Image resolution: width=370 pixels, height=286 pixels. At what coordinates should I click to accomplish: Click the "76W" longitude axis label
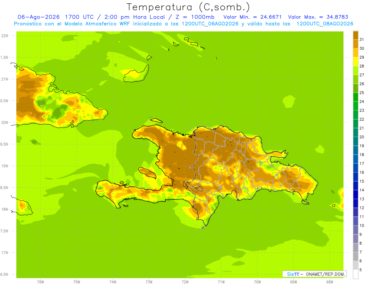[40, 282]
